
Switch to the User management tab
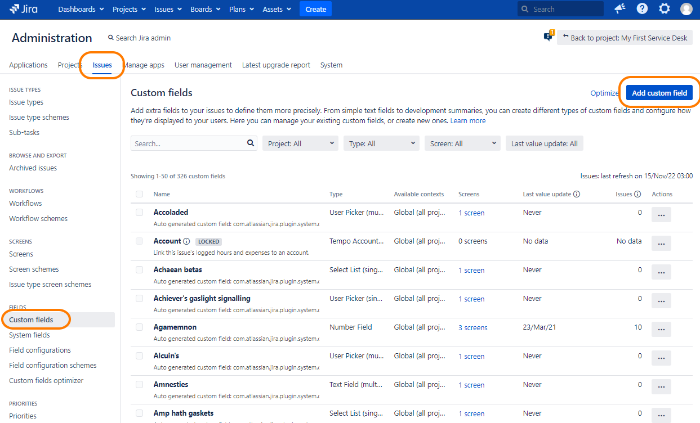click(203, 65)
